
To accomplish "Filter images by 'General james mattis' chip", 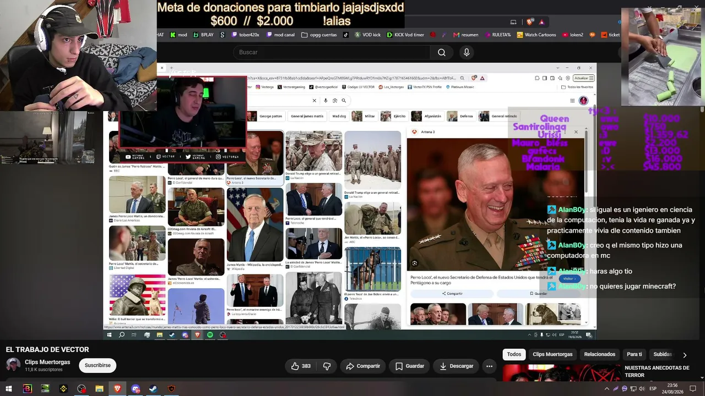I will [307, 116].
